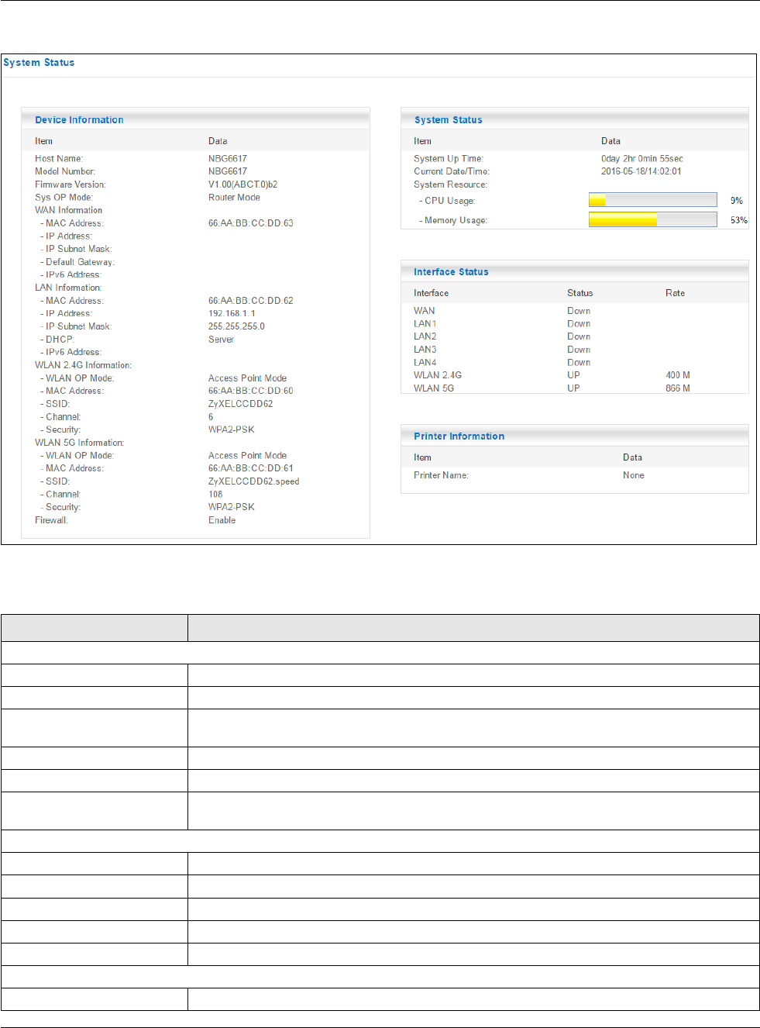760x1028 pixels.
Task: Click the System Up Time label
Action: pos(449,158)
